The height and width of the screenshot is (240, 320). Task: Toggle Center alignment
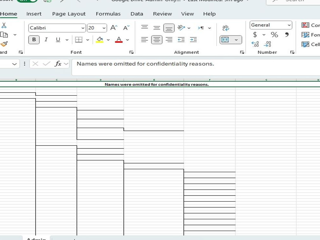point(157,40)
